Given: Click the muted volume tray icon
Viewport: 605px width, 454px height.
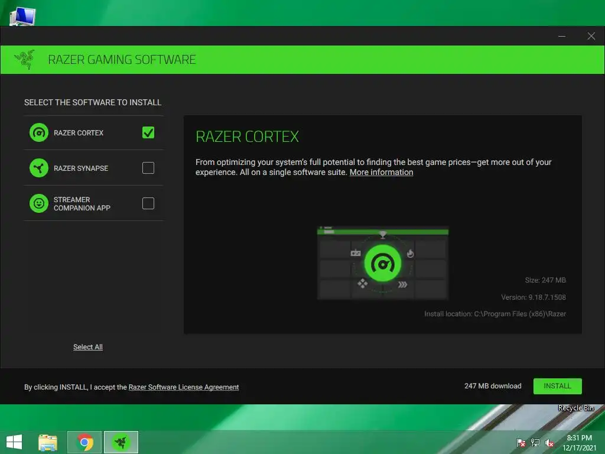Looking at the screenshot, I should [549, 443].
